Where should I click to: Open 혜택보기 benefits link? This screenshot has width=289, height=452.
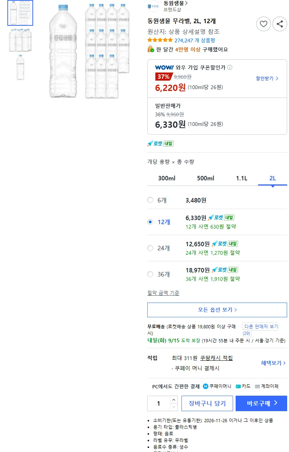coord(274,363)
